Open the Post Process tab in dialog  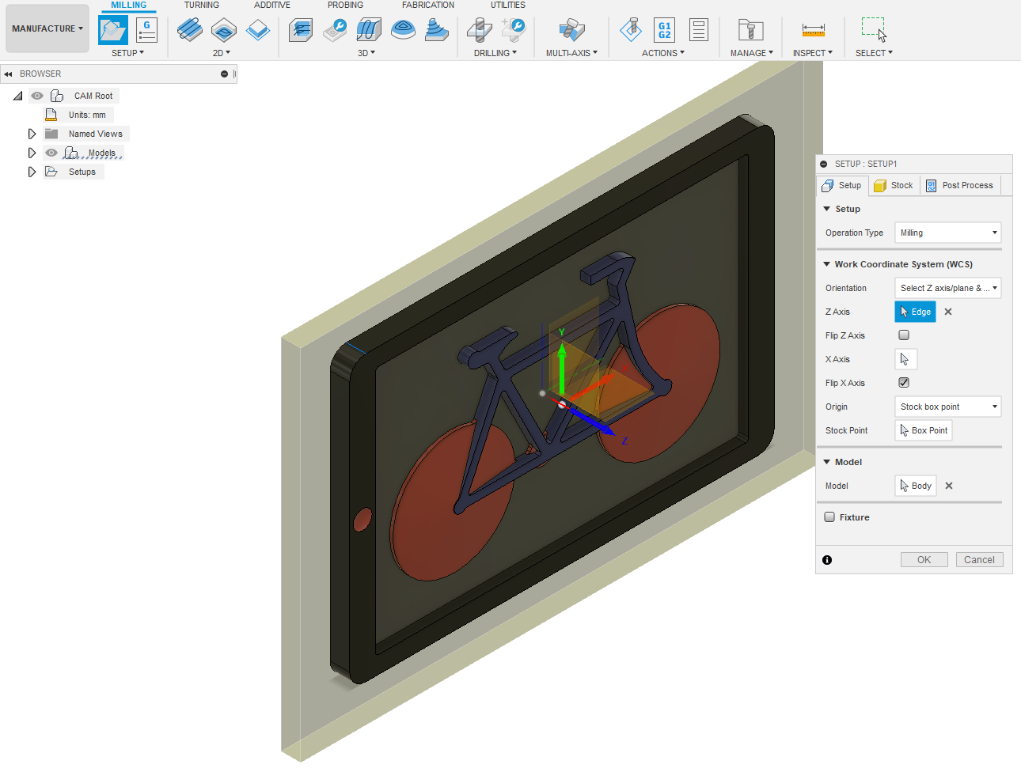pos(959,185)
